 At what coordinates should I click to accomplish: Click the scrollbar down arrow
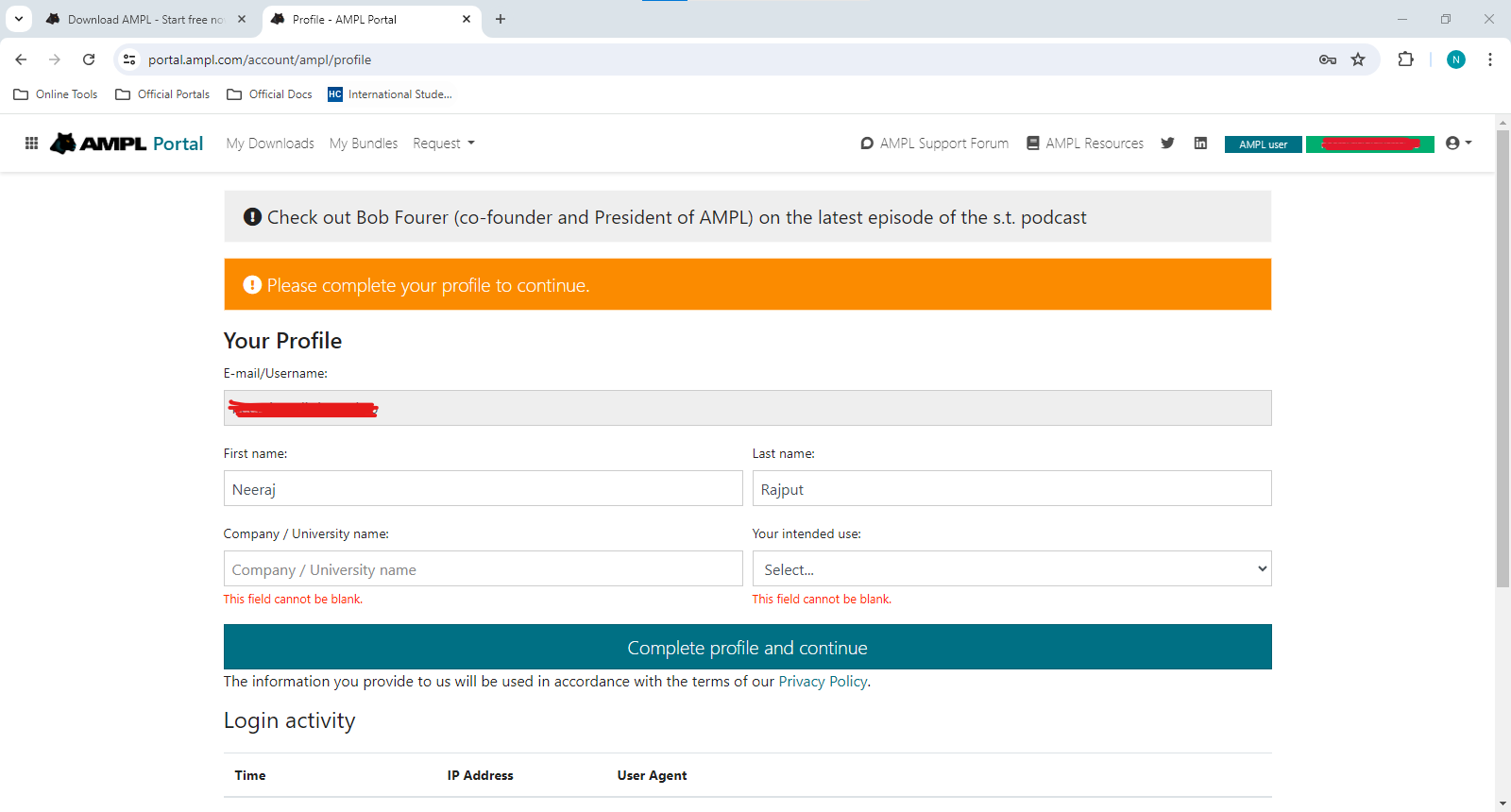point(1503,804)
